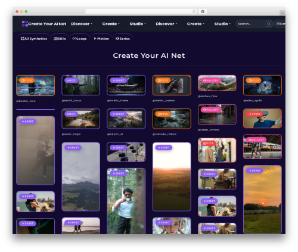Click the purple squares site logo icon
Viewport: 298px width, 252px height.
(25, 24)
